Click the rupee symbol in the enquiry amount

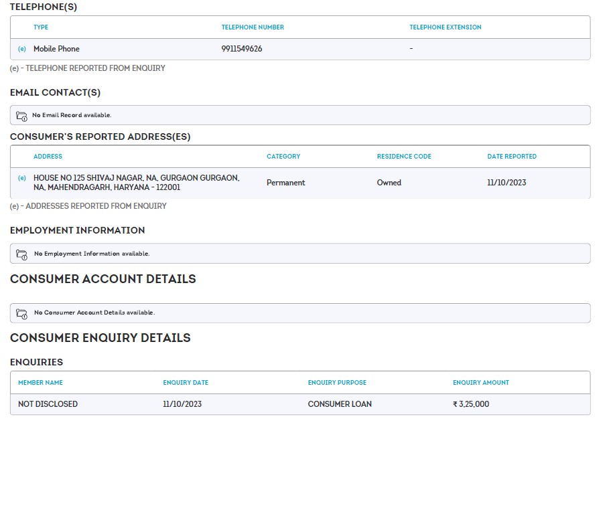click(455, 404)
